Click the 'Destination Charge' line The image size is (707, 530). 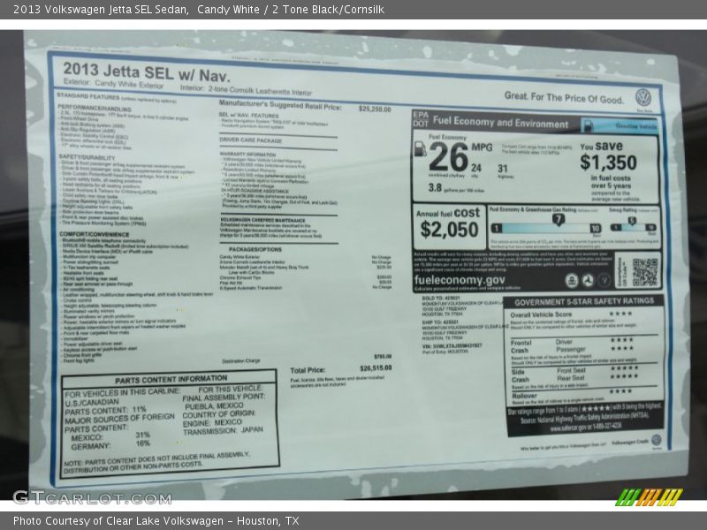coord(241,361)
